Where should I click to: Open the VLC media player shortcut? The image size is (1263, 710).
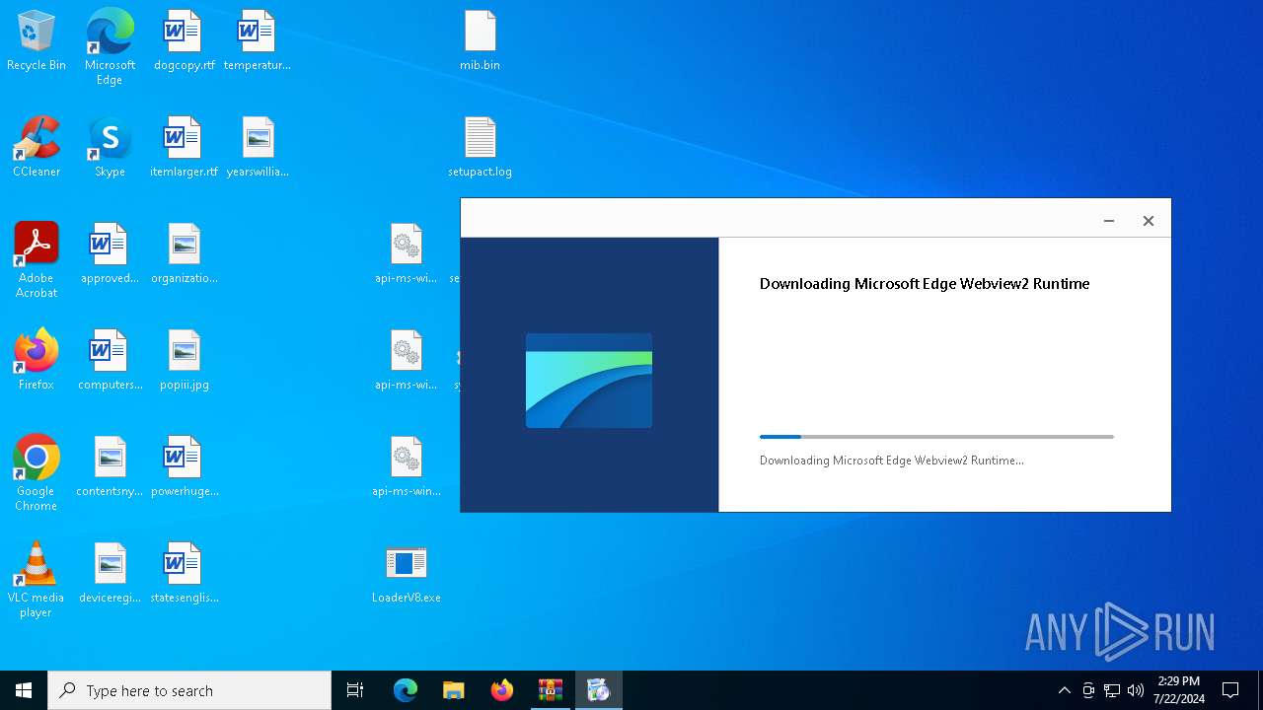37,580
